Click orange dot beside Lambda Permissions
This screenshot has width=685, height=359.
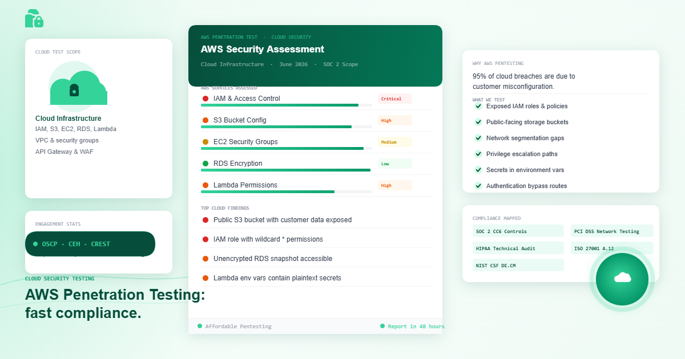tap(205, 185)
